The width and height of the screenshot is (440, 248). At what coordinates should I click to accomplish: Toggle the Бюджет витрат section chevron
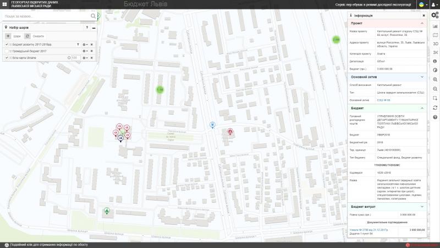click(x=422, y=207)
